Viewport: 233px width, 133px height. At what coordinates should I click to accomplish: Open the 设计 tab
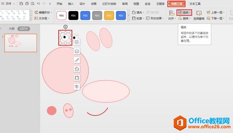coord(82,4)
